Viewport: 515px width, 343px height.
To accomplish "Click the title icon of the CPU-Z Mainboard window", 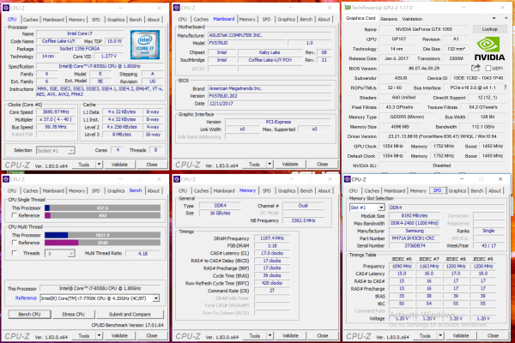I will click(x=177, y=8).
